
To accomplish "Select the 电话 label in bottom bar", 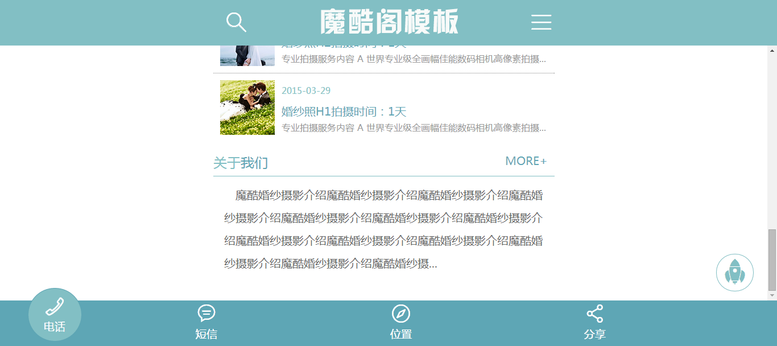I will coord(55,327).
